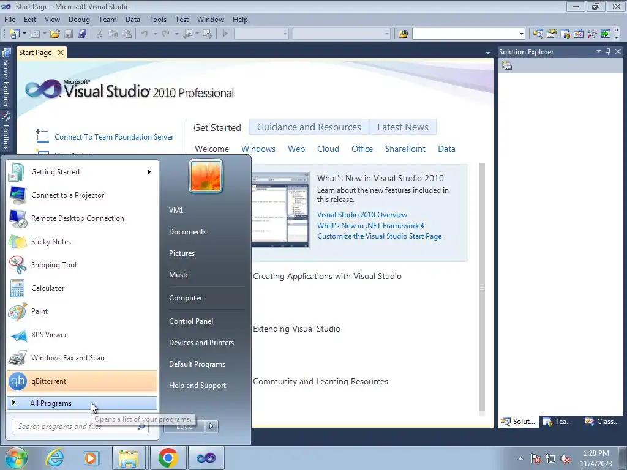Expand the Getting Started submenu arrow

coord(149,172)
